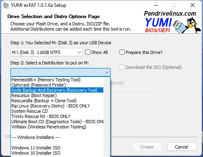The width and height of the screenshot is (203, 157).
Task: Click the Create button
Action: pos(147,147)
